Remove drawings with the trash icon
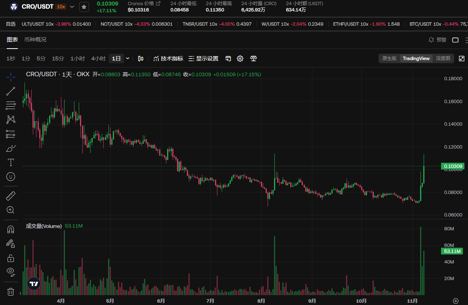 [11, 292]
